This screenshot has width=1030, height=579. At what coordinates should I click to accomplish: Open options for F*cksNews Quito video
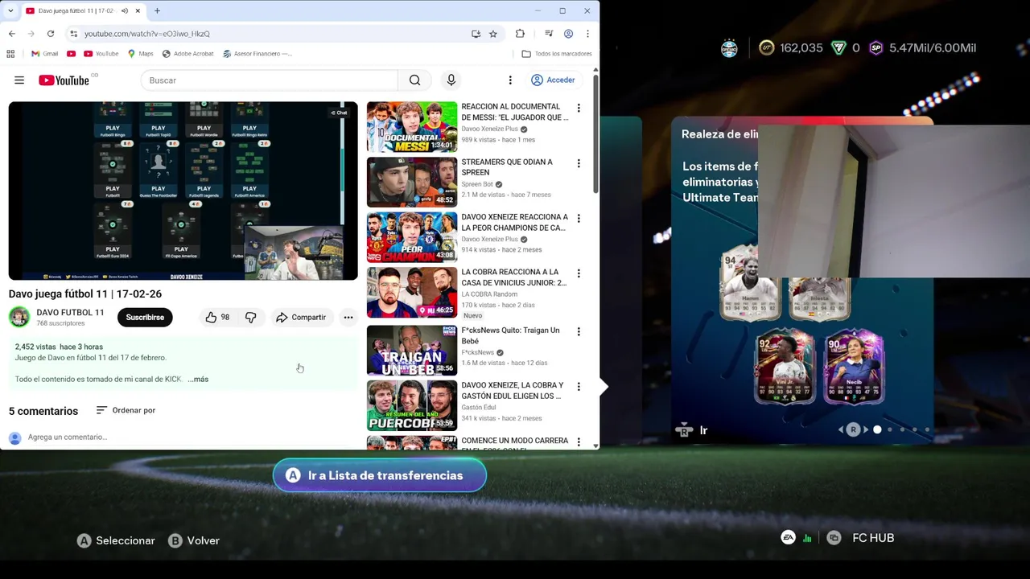(579, 331)
